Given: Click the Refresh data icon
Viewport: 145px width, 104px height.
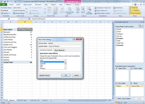Looking at the screenshot, I should [x=62, y=9].
